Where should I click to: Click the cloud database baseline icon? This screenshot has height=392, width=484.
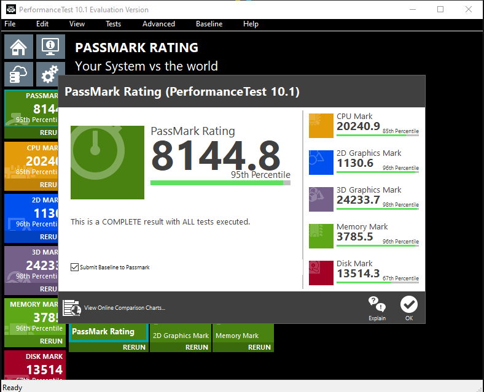[18, 74]
